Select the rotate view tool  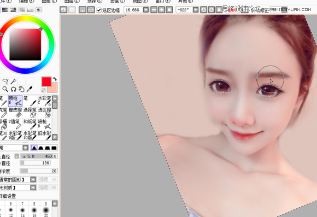coord(13,89)
